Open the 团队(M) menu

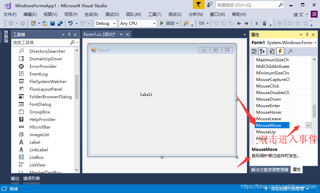(x=133, y=14)
